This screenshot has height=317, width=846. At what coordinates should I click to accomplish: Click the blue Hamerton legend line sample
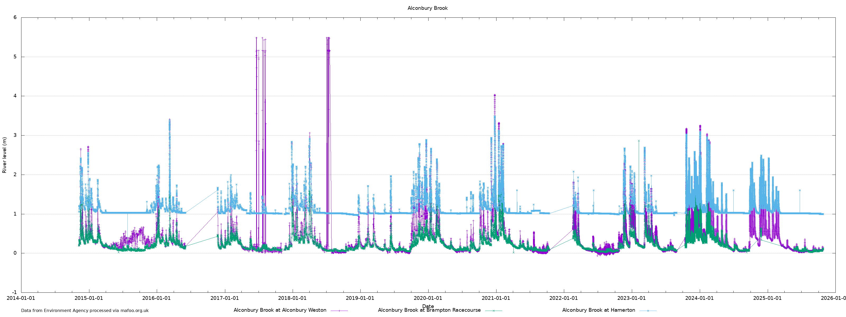tap(648, 310)
